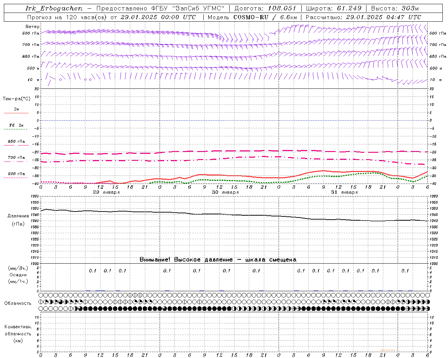
Task: Click the '(гПа)' unit label under Давление
Action: point(18,224)
